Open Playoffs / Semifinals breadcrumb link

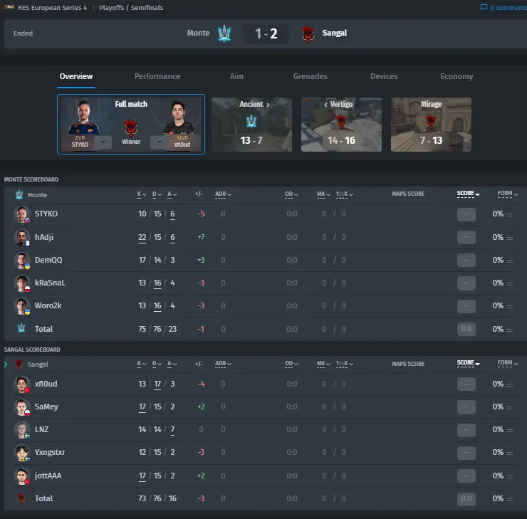(131, 7)
